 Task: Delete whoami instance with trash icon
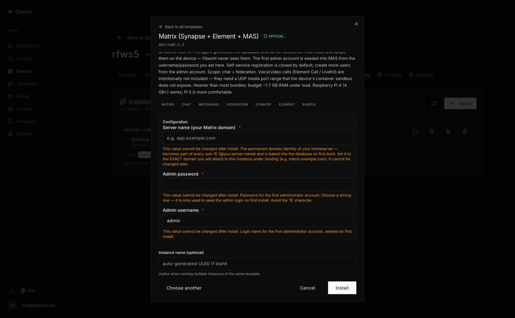click(465, 131)
